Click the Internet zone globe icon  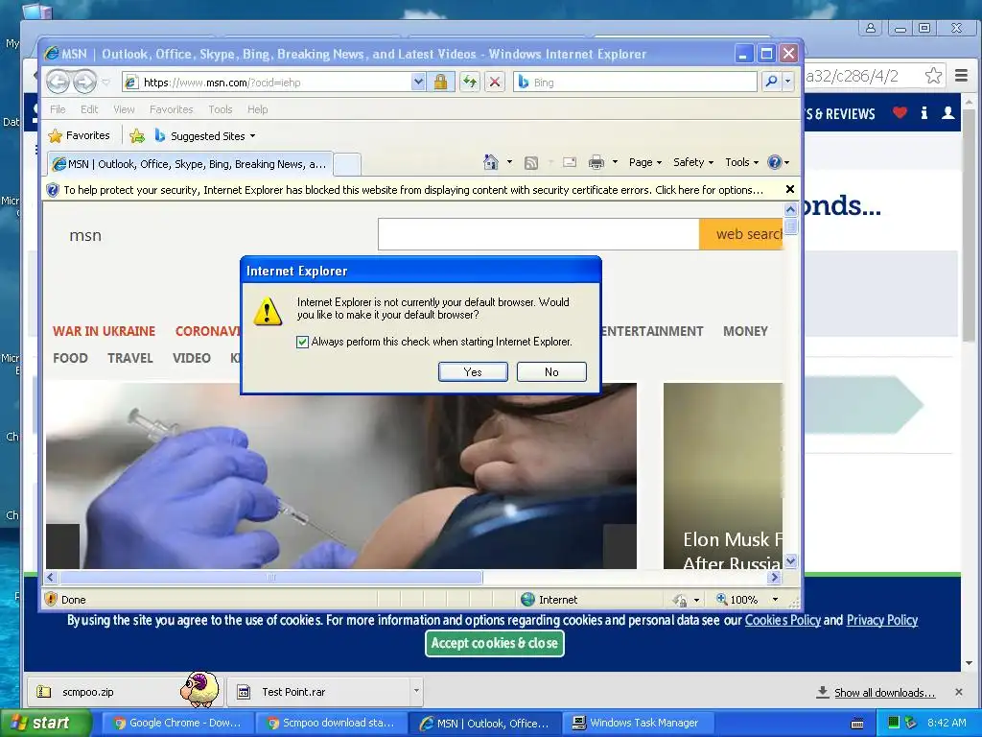[x=528, y=600]
